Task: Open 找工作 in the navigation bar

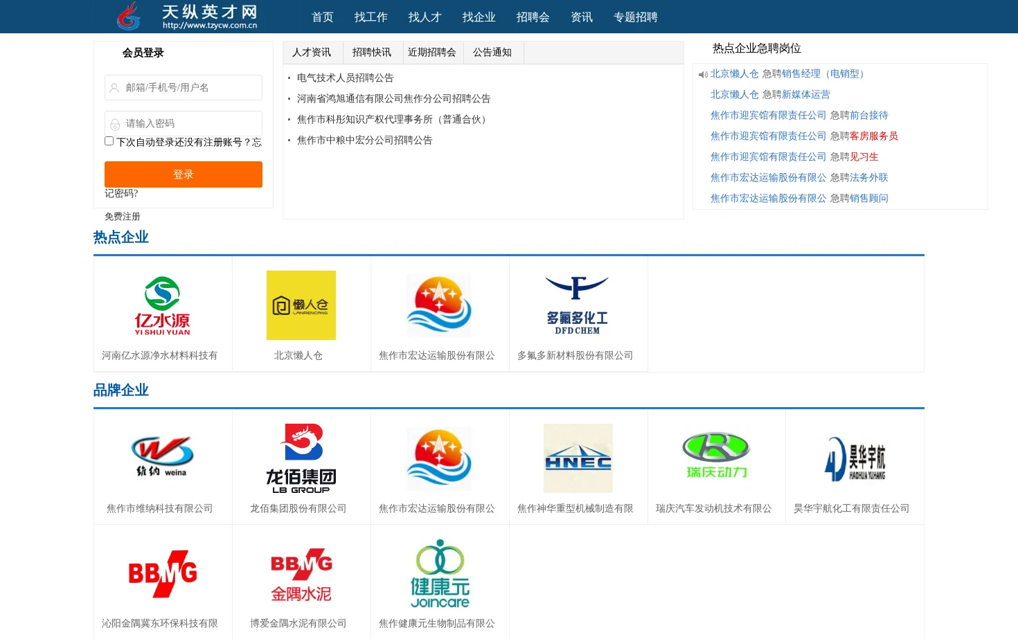Action: [371, 17]
